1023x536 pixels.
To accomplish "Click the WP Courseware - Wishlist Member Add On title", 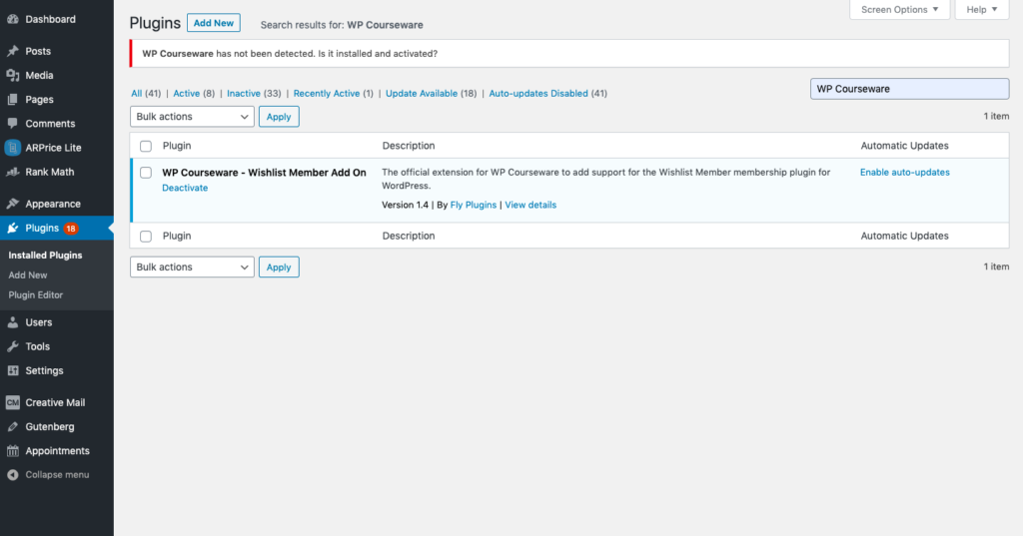I will tap(264, 173).
